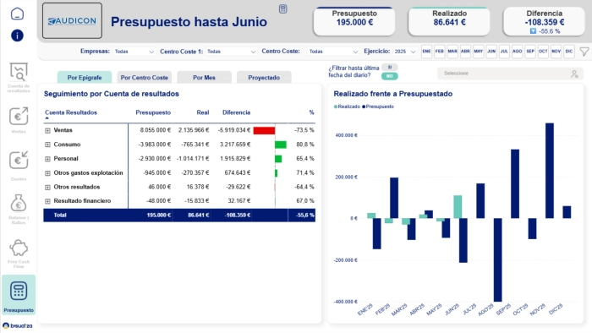The height and width of the screenshot is (333, 592).
Task: Toggle the OCT month filter
Action: (543, 52)
